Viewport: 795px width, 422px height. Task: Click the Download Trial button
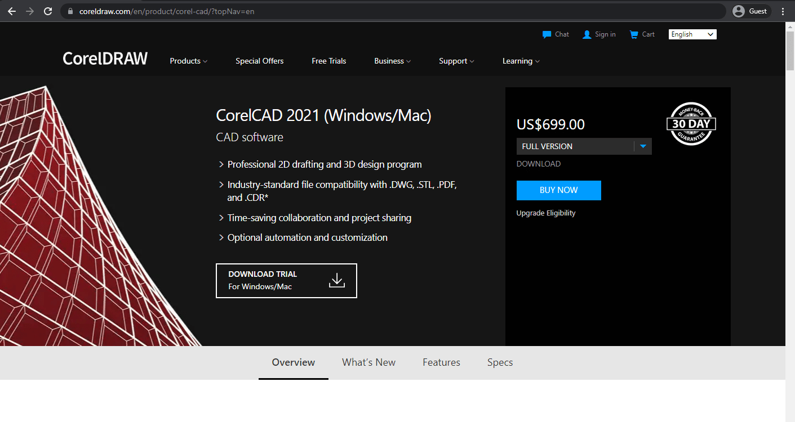coord(286,280)
